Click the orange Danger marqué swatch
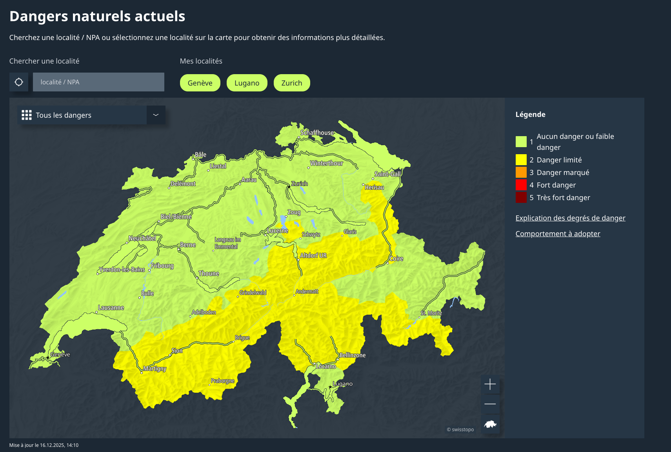This screenshot has height=452, width=671. (521, 172)
